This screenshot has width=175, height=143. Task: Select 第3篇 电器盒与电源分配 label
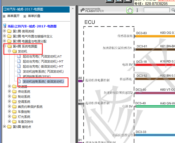pos(30,41)
